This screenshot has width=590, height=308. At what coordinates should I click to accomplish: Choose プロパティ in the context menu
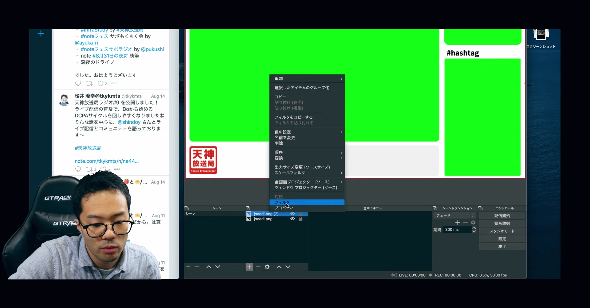(307, 208)
